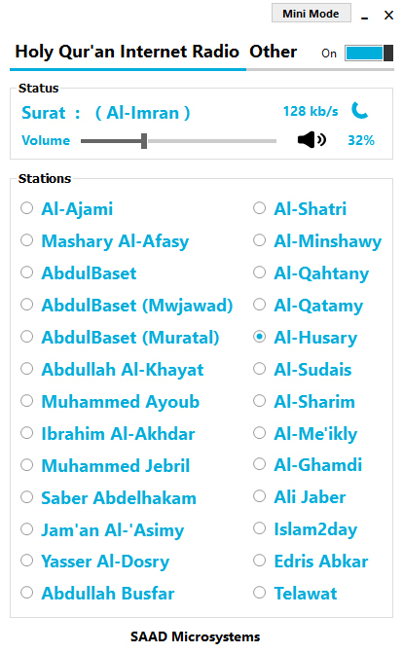Choose the Islam2day station
Screen dimensions: 403x653
(x=305, y=528)
